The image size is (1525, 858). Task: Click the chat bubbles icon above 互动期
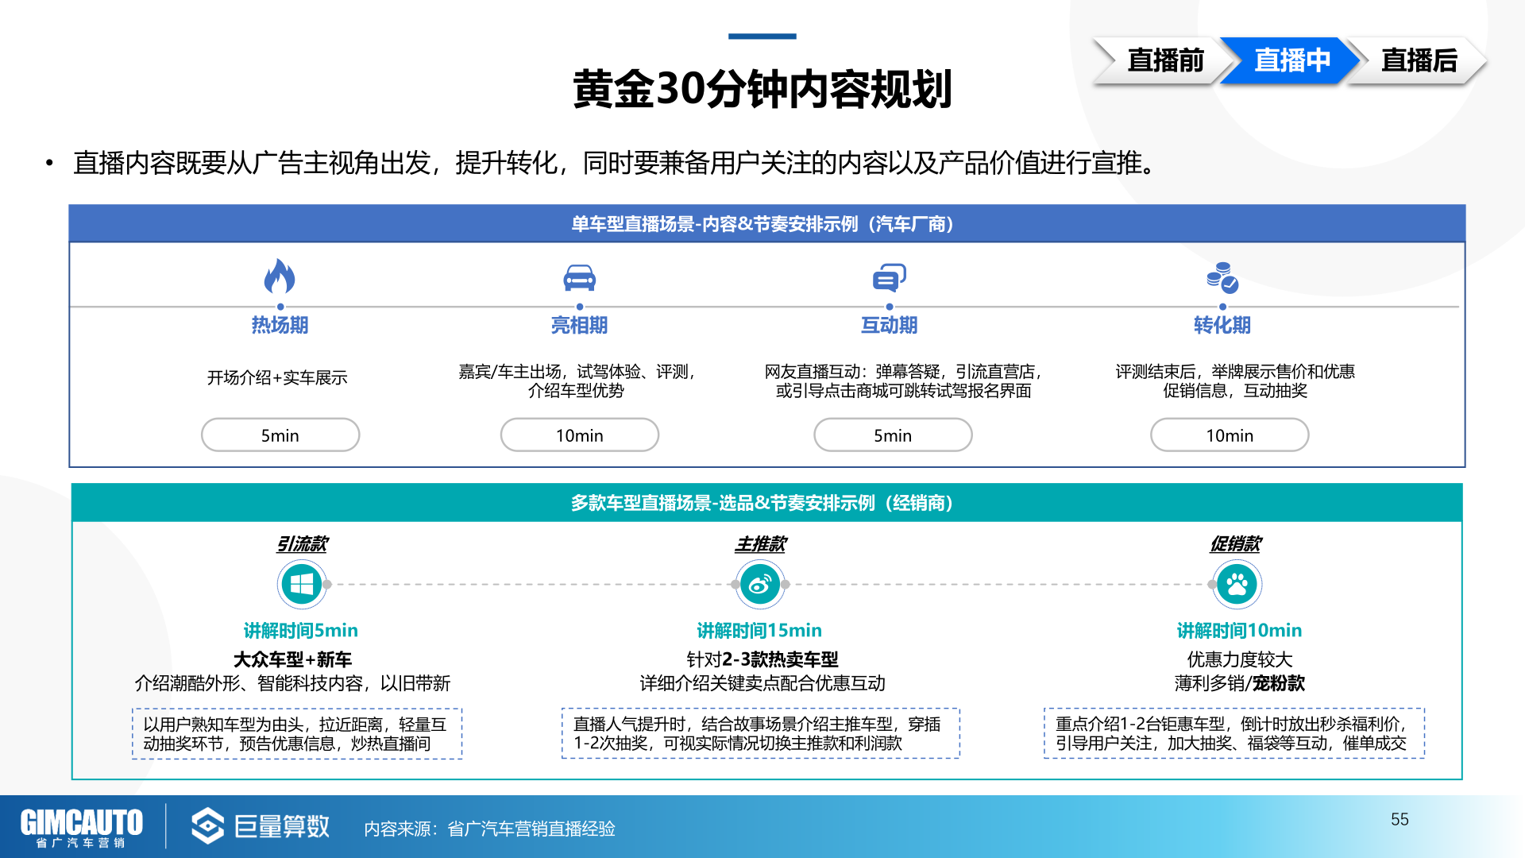coord(889,277)
